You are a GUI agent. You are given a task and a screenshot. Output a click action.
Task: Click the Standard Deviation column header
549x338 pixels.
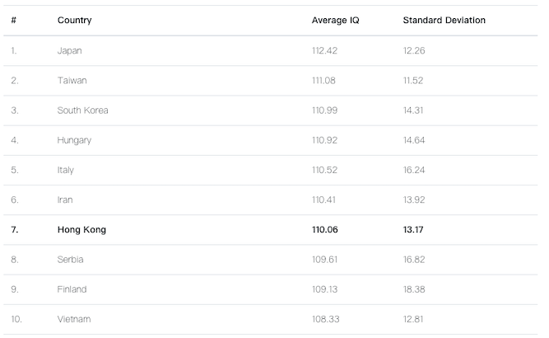(444, 21)
